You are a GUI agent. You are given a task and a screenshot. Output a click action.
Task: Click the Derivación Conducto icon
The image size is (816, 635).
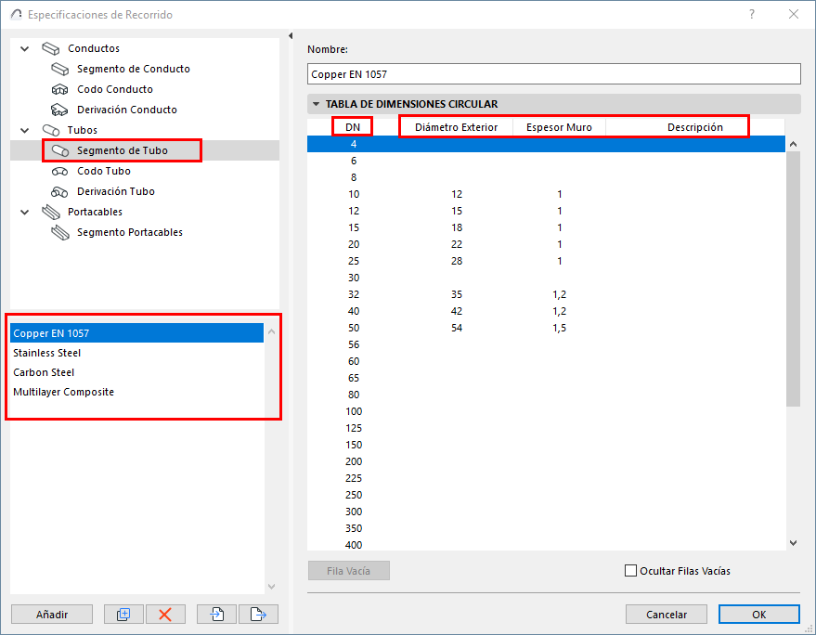click(x=59, y=110)
